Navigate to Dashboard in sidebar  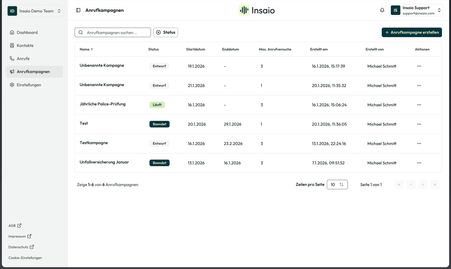click(x=27, y=33)
